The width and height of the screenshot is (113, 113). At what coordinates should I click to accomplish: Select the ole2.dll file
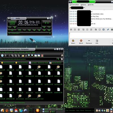point(10,74)
